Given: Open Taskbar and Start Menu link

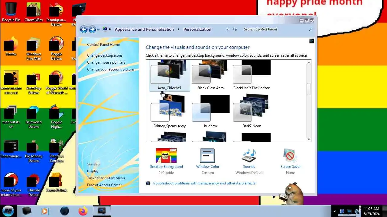Looking at the screenshot, I should coord(106,178).
